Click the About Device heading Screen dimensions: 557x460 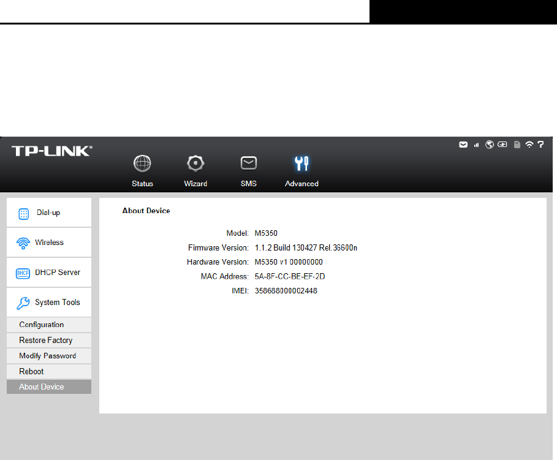146,211
